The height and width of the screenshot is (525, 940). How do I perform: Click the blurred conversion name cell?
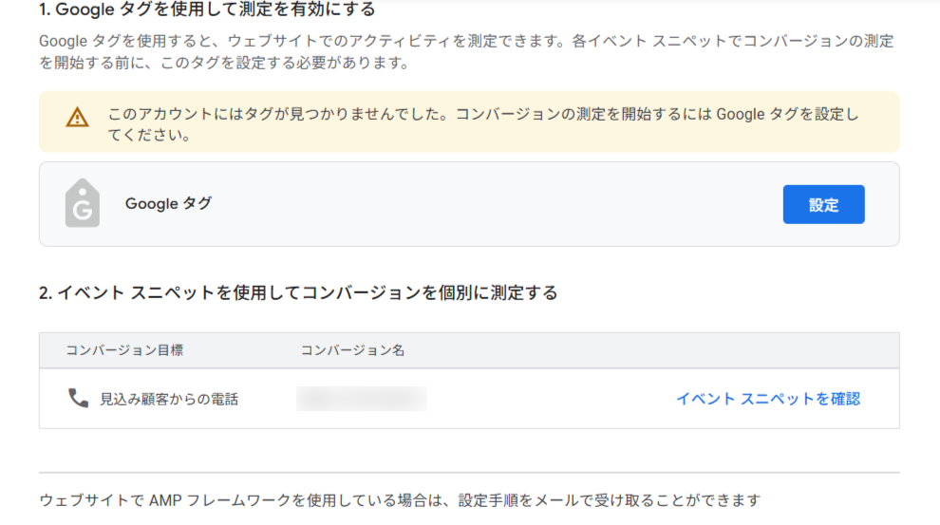[361, 399]
